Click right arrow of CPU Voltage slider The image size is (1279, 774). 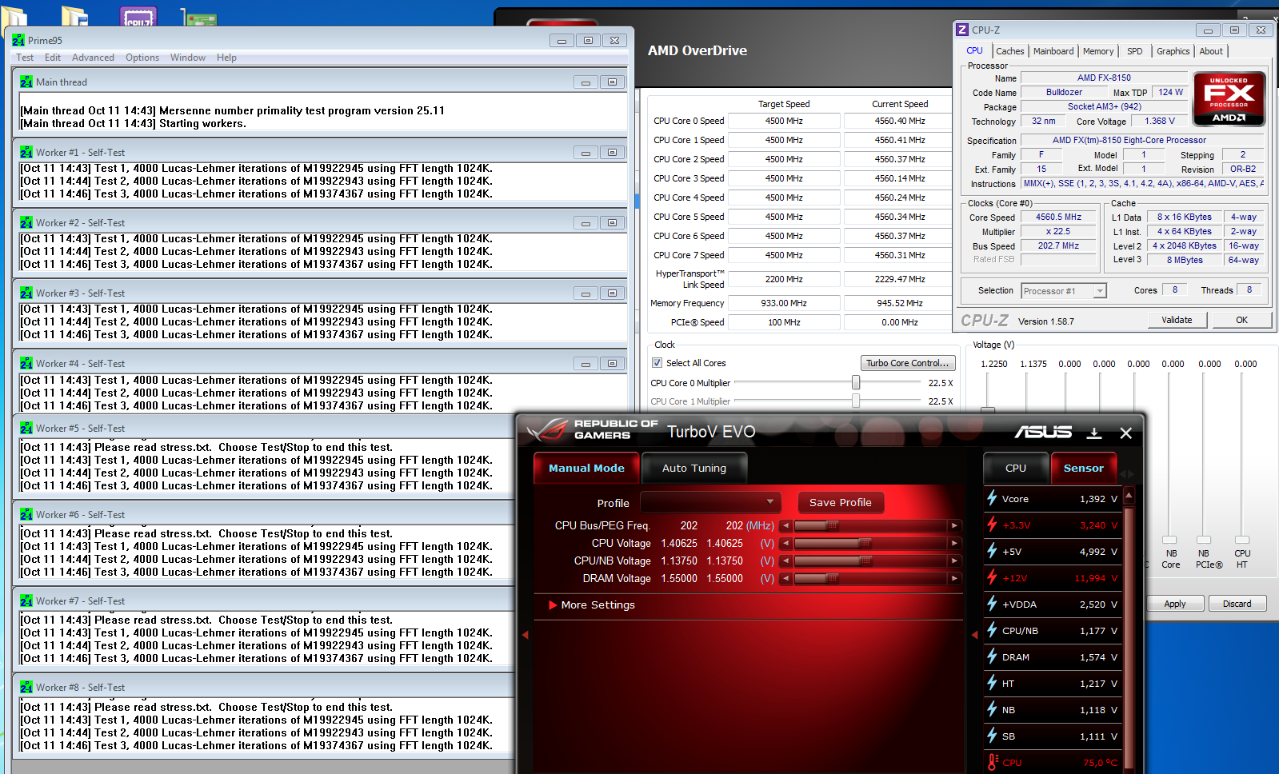(954, 543)
